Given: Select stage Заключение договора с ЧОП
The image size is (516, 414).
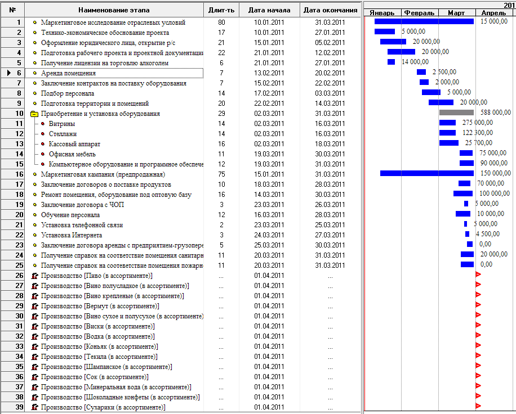Looking at the screenshot, I should tap(82, 205).
